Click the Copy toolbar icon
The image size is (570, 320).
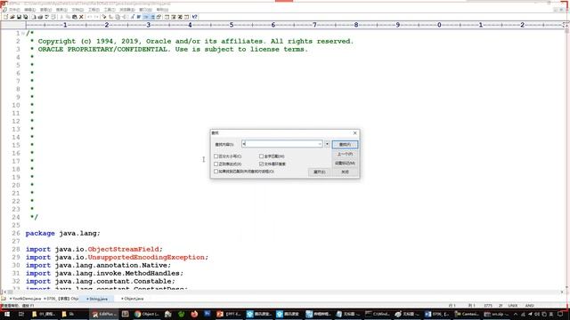pos(68,17)
